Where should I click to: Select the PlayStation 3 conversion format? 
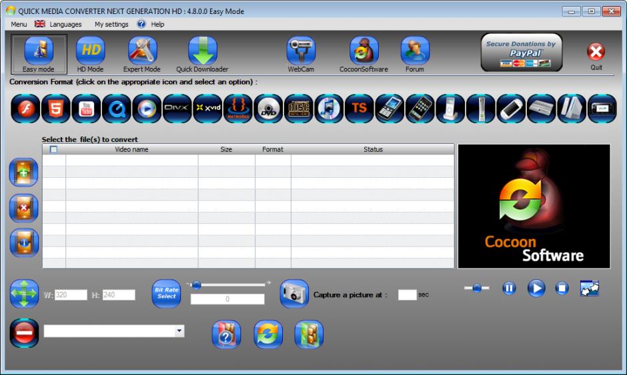(542, 108)
